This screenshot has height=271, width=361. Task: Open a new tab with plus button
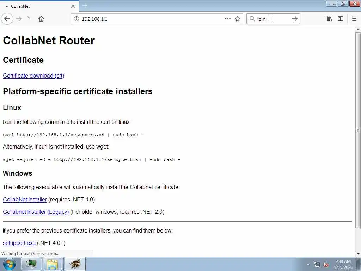tap(85, 6)
